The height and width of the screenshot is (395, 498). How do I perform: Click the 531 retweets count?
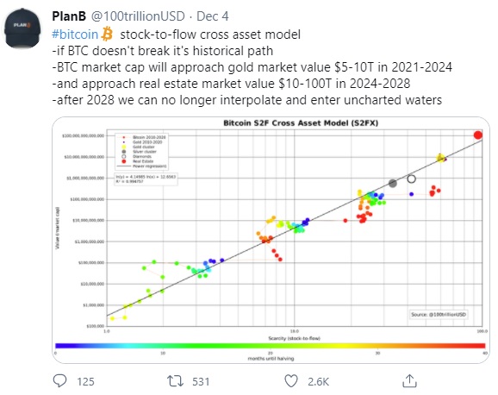pyautogui.click(x=201, y=381)
